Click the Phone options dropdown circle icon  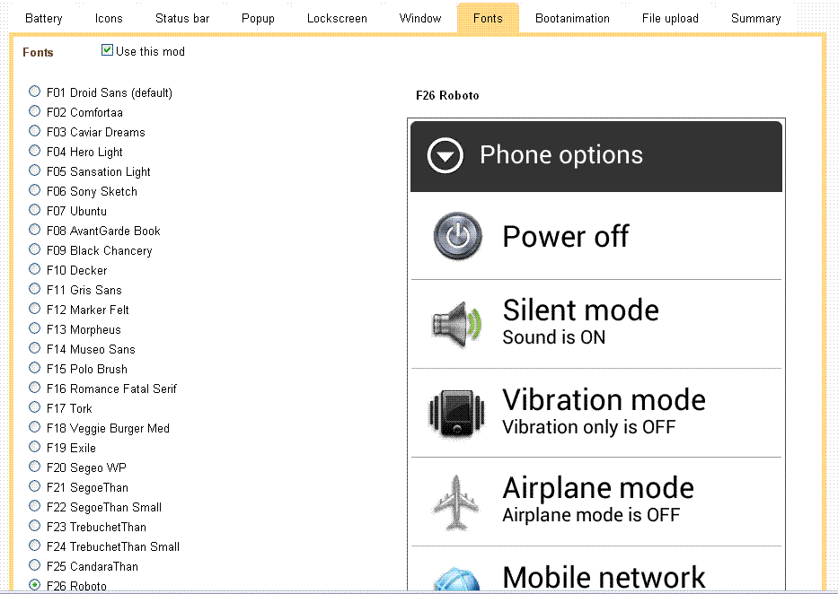pos(445,155)
